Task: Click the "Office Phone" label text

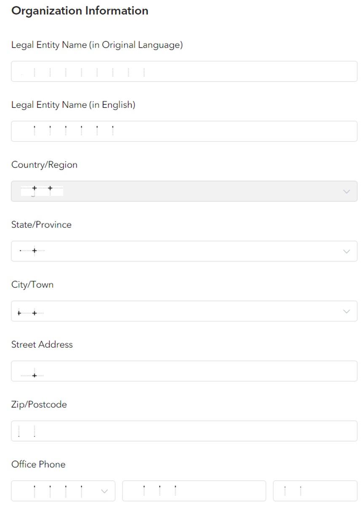Action: [x=38, y=465]
